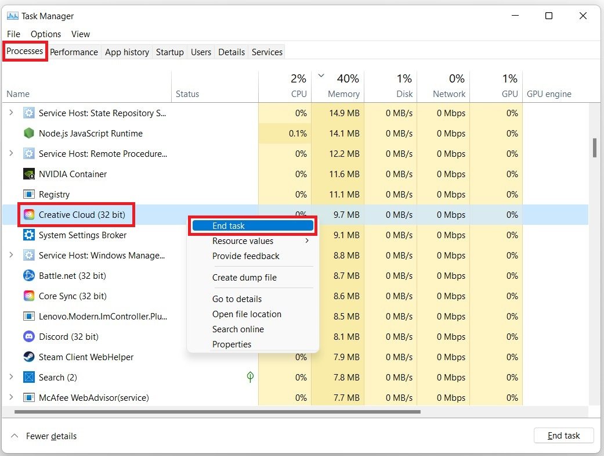604x456 pixels.
Task: Expand the Search (2) process group
Action: click(11, 377)
